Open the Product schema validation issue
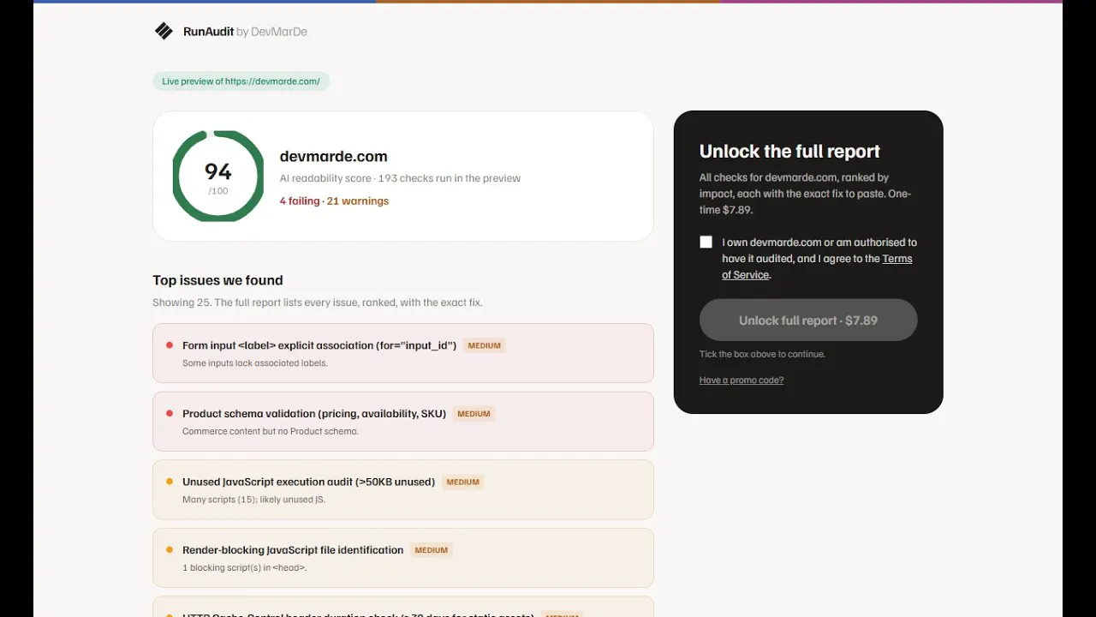The width and height of the screenshot is (1096, 617). (x=403, y=422)
